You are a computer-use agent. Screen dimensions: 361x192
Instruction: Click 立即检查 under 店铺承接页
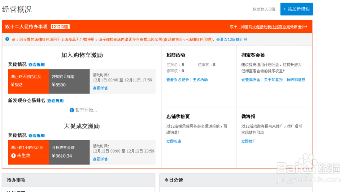pos(174,141)
